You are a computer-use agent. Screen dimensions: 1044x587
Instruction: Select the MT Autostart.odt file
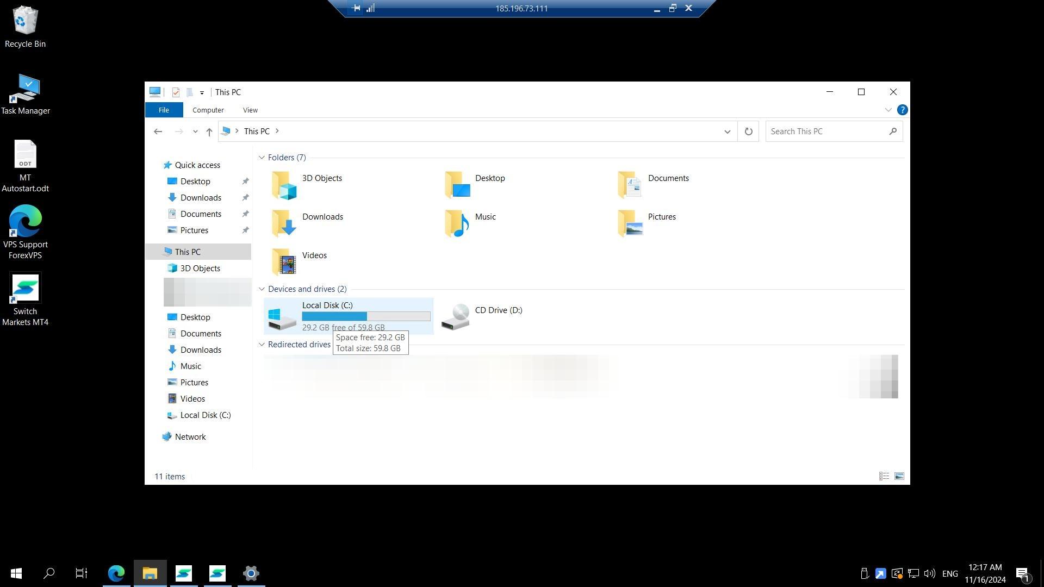[x=25, y=166]
